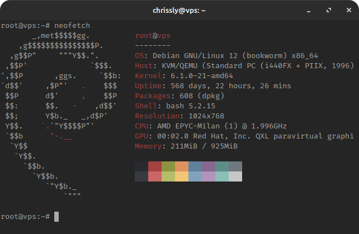Screen dimensions: 359x234
Task: Click the bottom root@vps:~# prompt text
Action: (x=25, y=217)
